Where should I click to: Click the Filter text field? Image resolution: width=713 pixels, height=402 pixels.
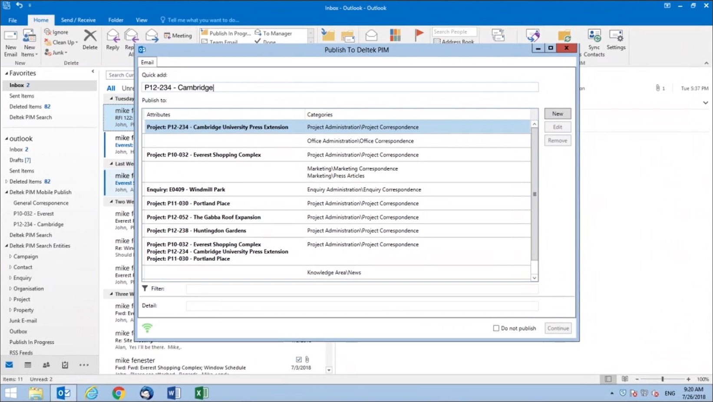click(362, 289)
